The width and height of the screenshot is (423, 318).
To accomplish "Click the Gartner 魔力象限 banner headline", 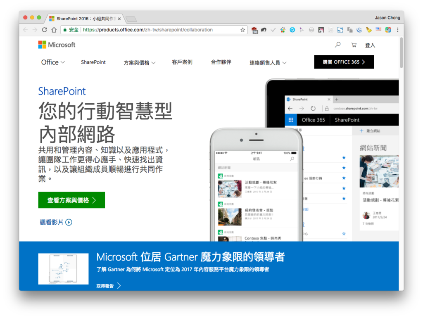I will pyautogui.click(x=190, y=257).
